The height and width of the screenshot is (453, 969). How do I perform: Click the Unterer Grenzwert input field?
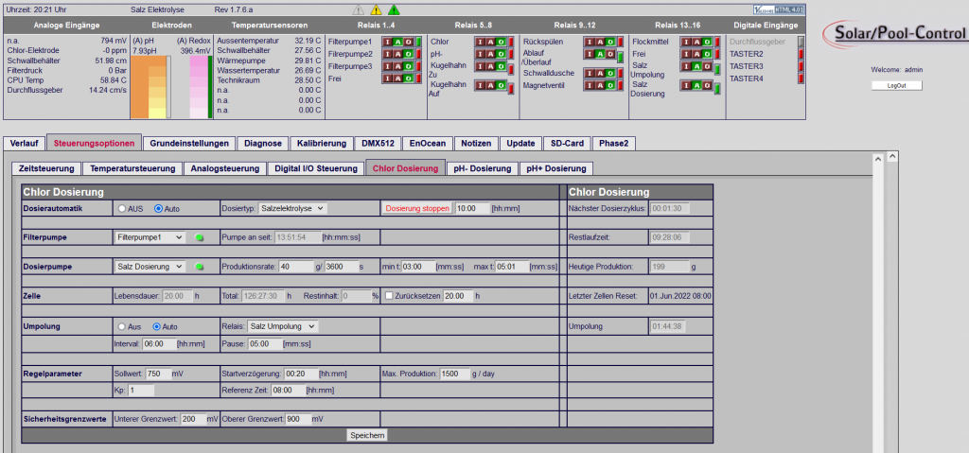tap(193, 419)
